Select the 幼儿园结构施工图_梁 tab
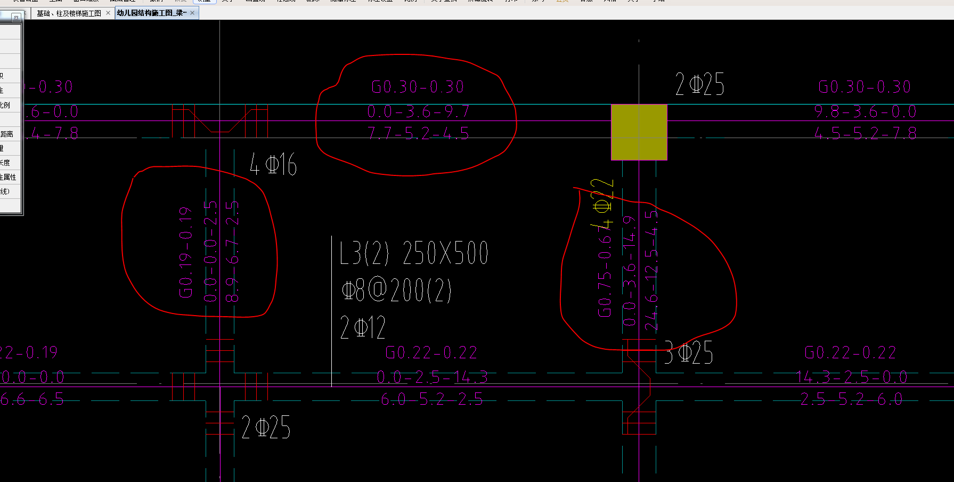 [x=152, y=13]
